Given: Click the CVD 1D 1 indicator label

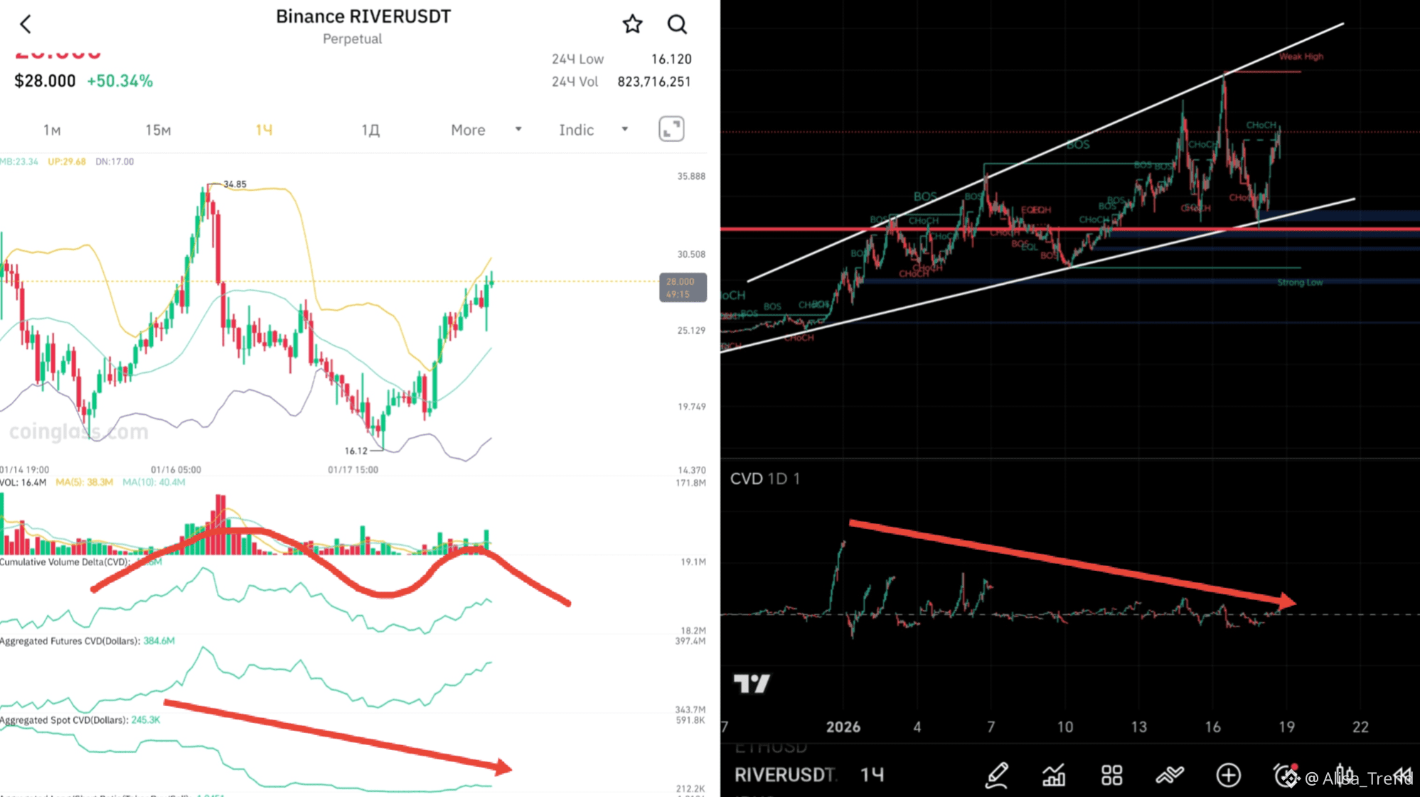Looking at the screenshot, I should pyautogui.click(x=764, y=479).
